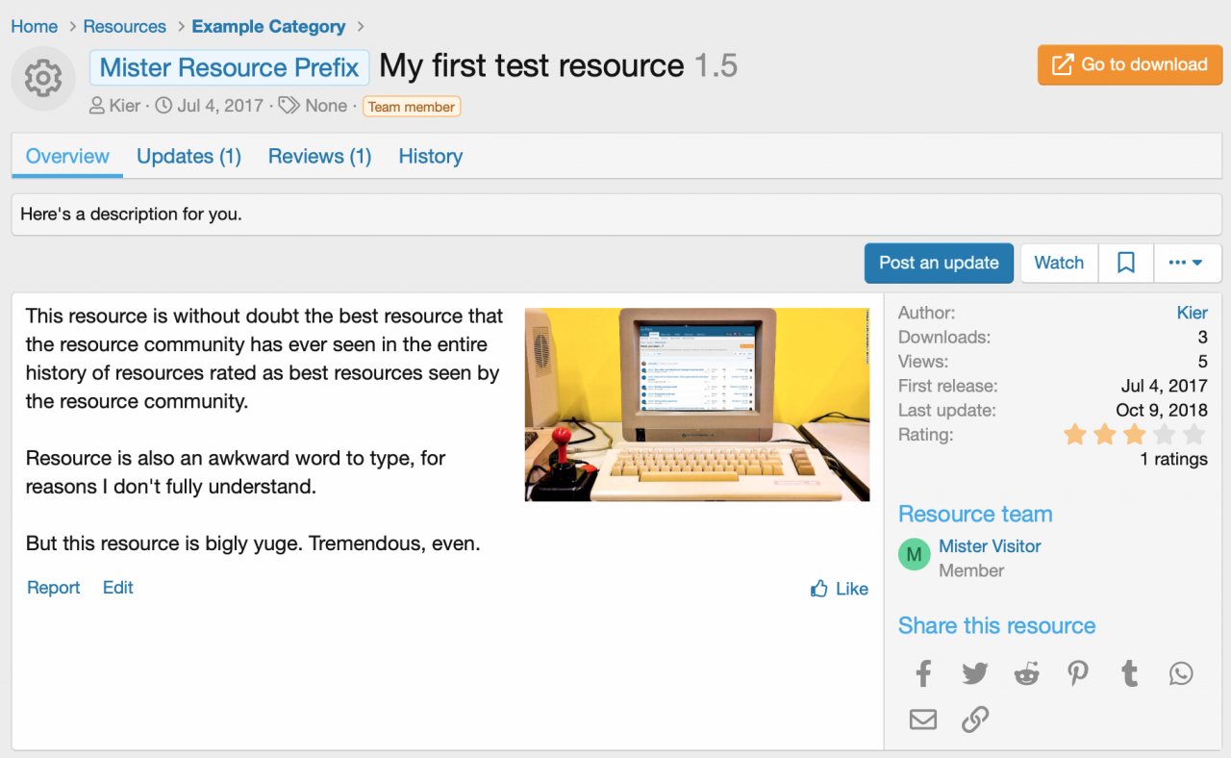This screenshot has height=758, width=1231.
Task: Click the tags icon next to None
Action: pyautogui.click(x=289, y=106)
